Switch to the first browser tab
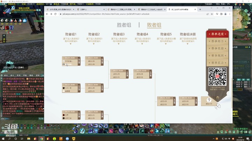The image size is (252, 141). [60, 9]
